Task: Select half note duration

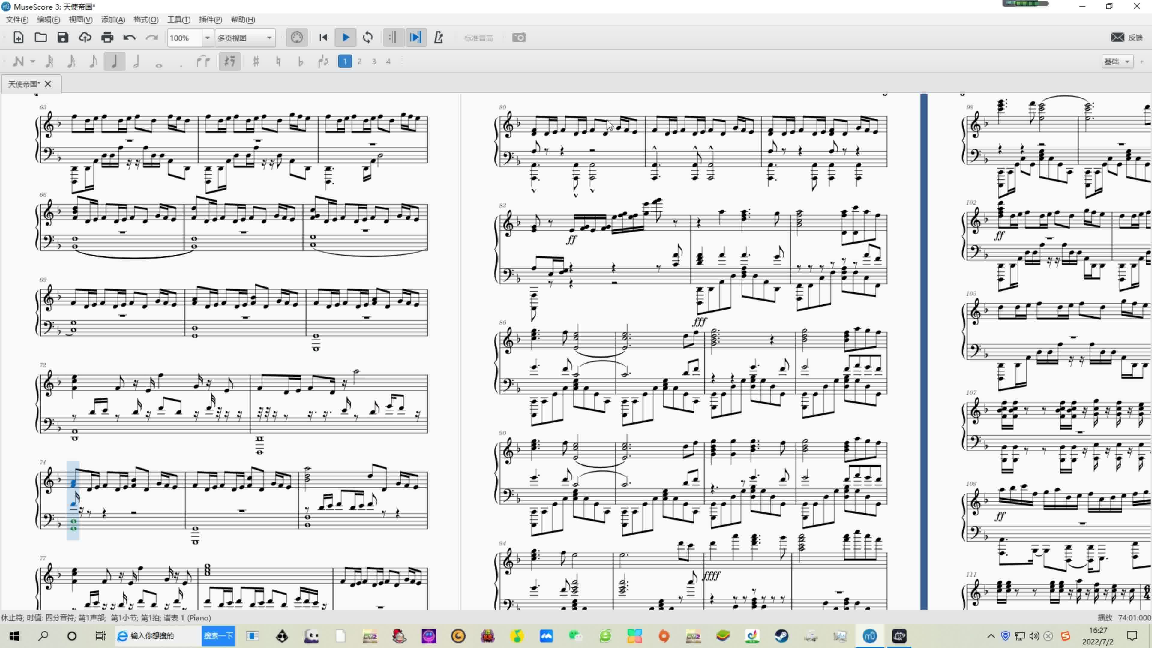Action: (137, 61)
